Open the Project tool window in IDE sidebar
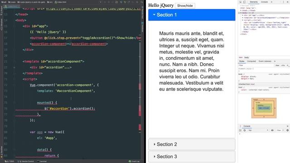Image resolution: width=290 pixels, height=163 pixels. [x=1, y=11]
